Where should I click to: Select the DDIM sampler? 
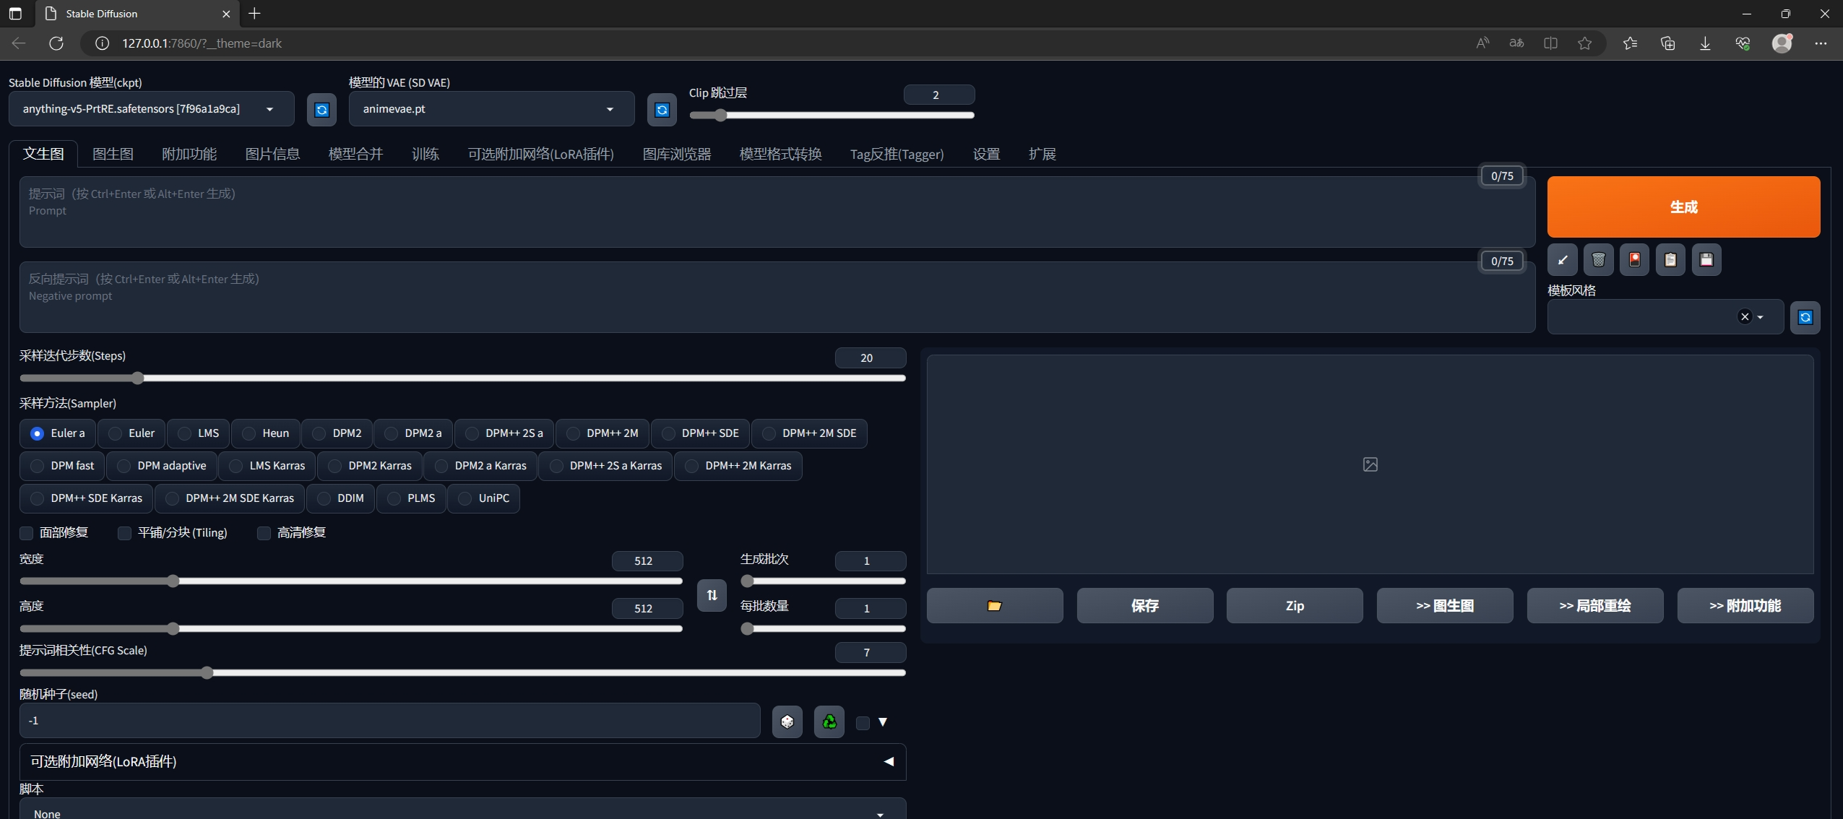point(340,498)
